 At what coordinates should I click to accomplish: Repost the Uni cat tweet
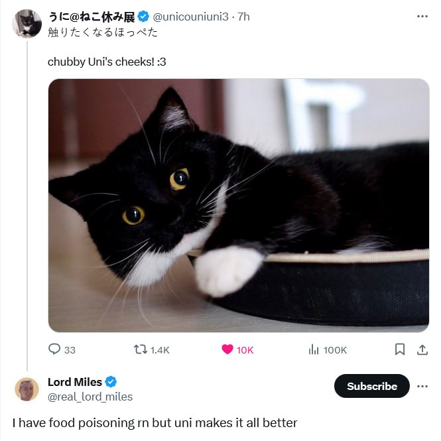141,349
